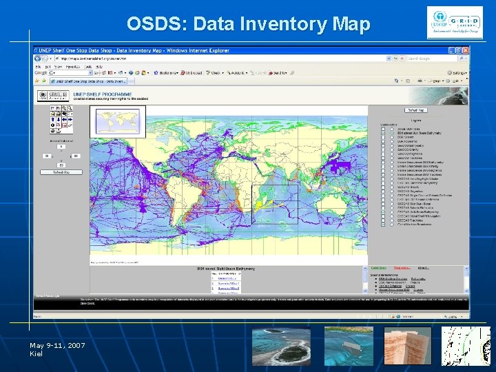Click Refresh Map button under coordinate fields
This screenshot has height=372, width=496.
click(x=61, y=172)
